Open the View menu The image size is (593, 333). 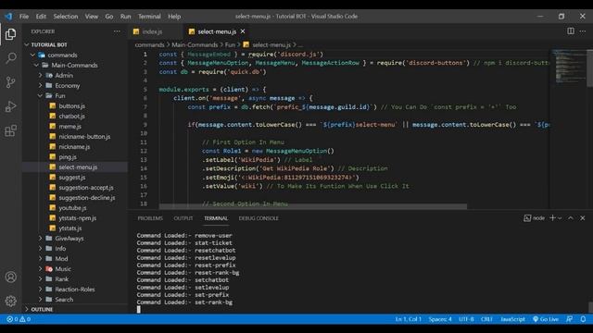[x=92, y=17]
